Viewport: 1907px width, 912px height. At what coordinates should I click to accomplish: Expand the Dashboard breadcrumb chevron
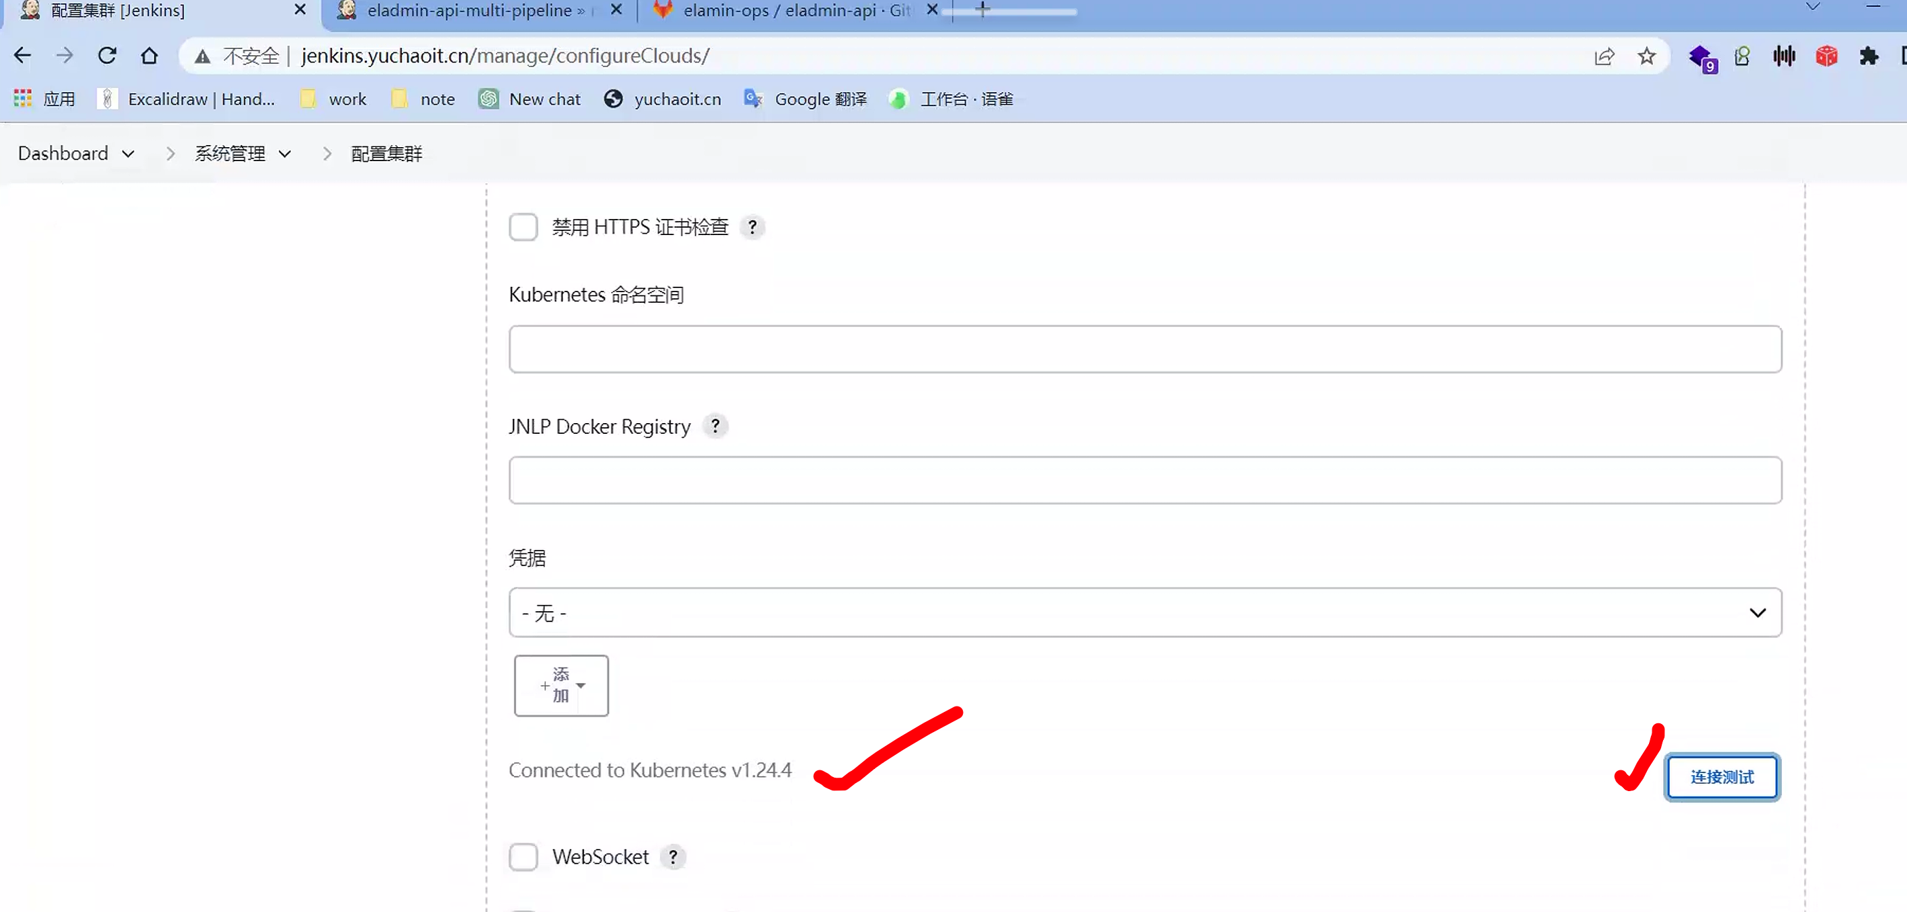click(x=128, y=154)
